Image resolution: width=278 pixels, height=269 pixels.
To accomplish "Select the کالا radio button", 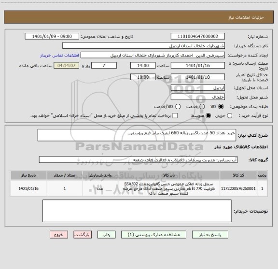I will [x=221, y=106].
